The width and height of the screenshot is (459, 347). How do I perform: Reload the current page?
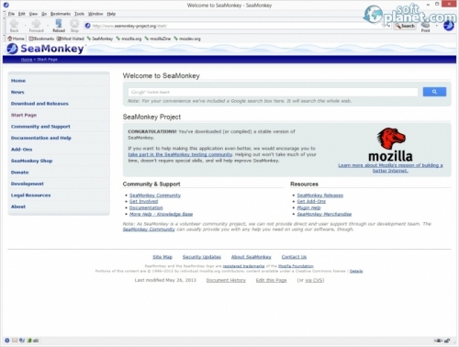pyautogui.click(x=59, y=26)
